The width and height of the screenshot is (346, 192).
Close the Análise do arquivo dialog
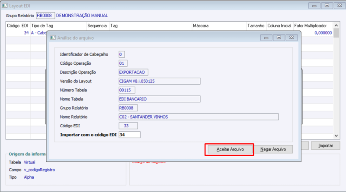click(x=292, y=38)
